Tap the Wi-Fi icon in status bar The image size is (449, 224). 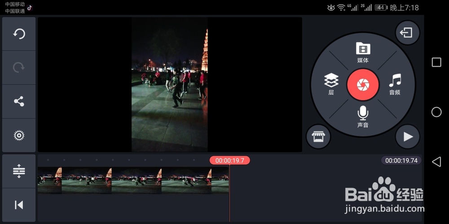[x=341, y=8]
